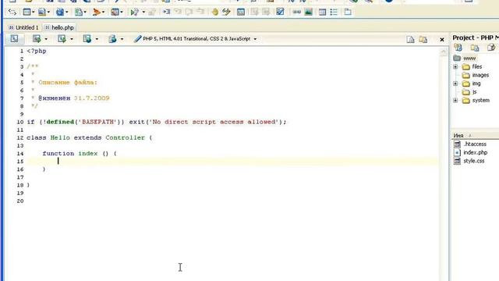Click the bulleted list toolbar icon

point(334,12)
